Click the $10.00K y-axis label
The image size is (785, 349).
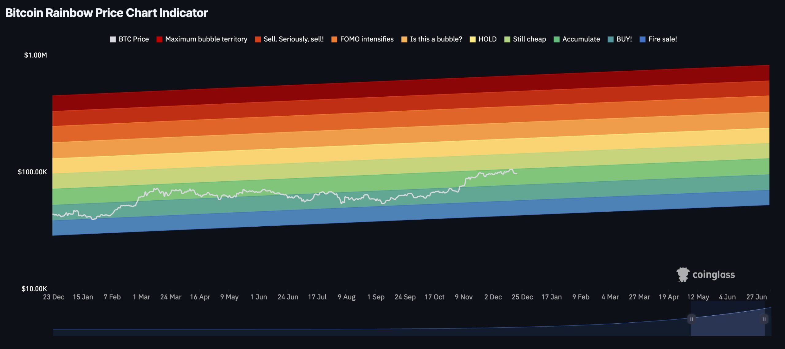pyautogui.click(x=34, y=289)
